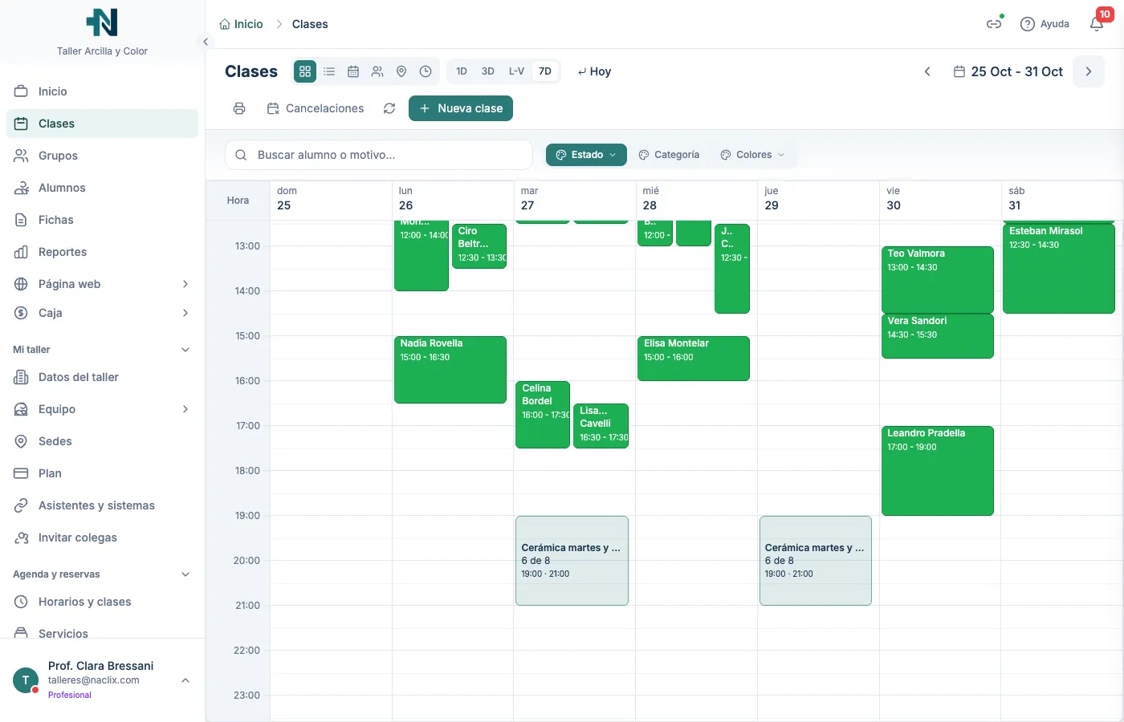Open Prof. Clara Bressani account menu
Screen dimensions: 1124x722
102,680
